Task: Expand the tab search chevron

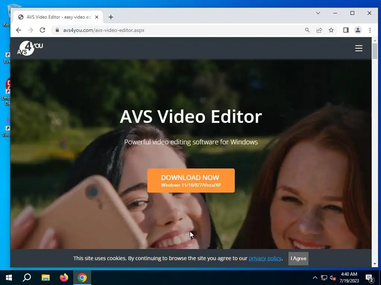Action: tap(318, 13)
